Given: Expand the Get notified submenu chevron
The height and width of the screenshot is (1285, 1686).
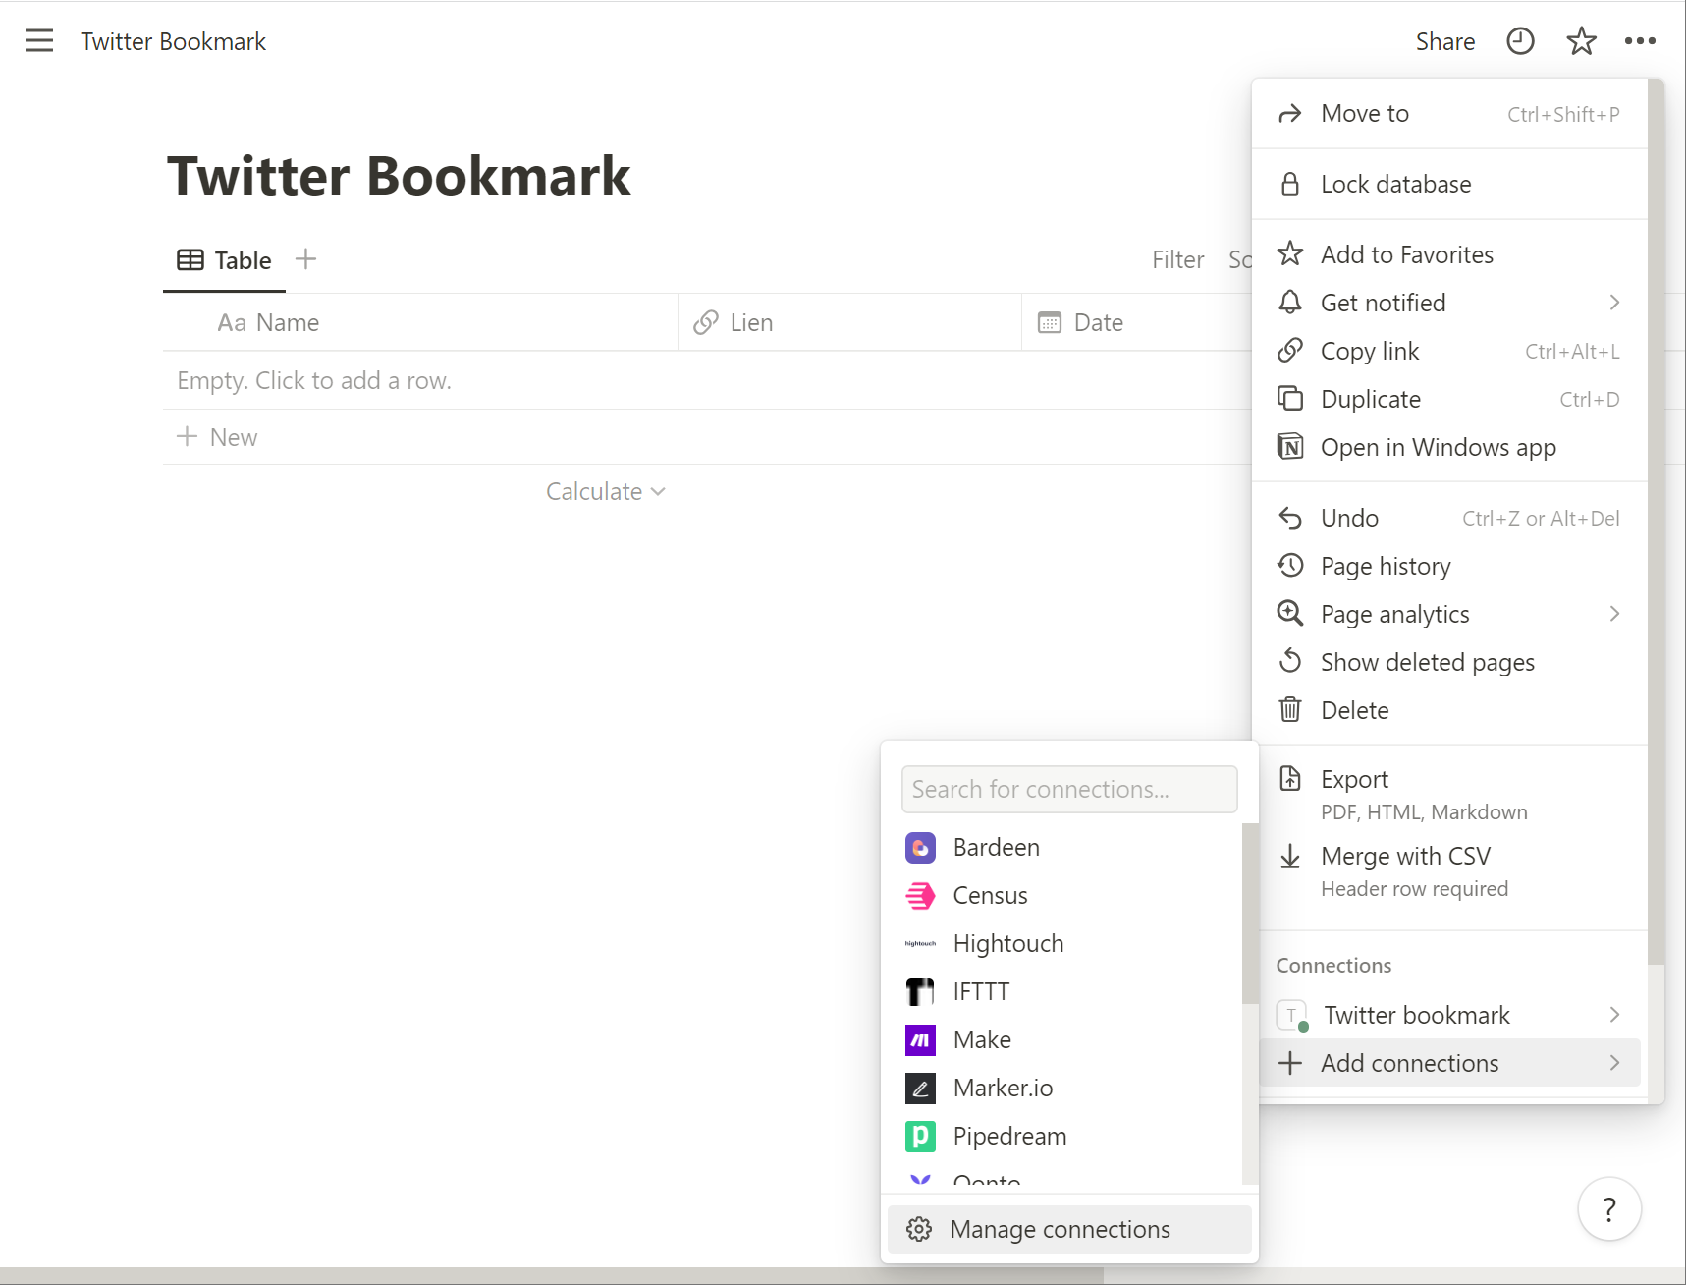Looking at the screenshot, I should (x=1614, y=302).
